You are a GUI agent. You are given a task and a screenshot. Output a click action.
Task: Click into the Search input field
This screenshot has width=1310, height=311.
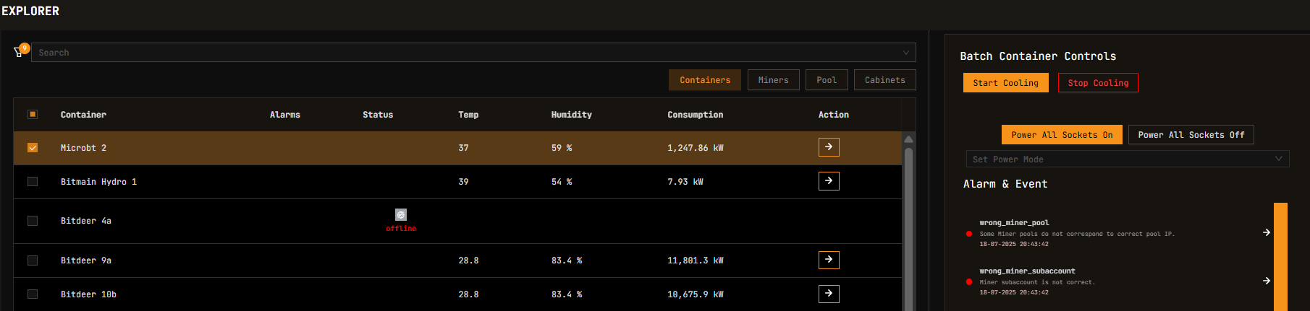(x=463, y=53)
